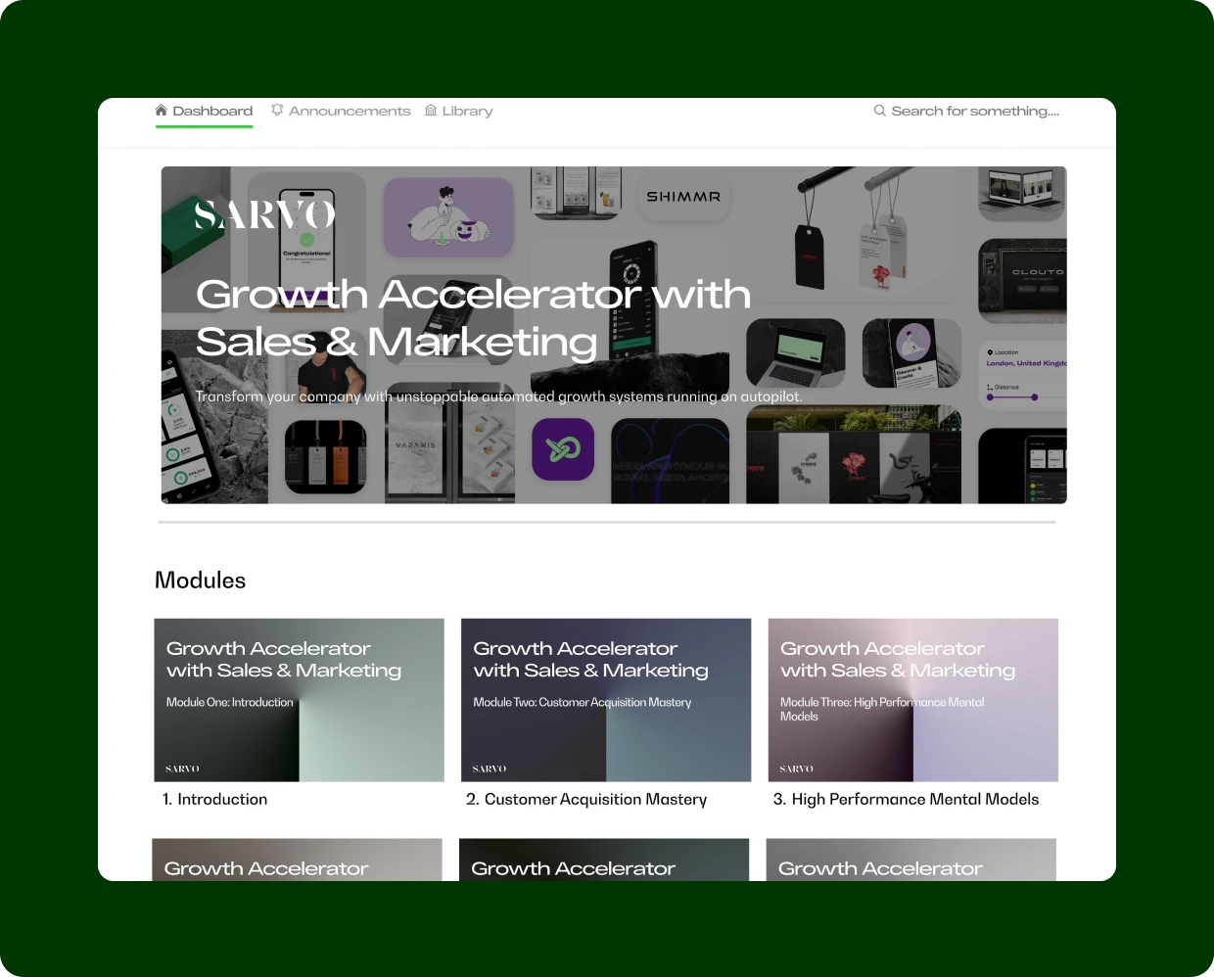The image size is (1214, 977).
Task: Open the Module Two: Customer Acquisition thumbnail
Action: (x=606, y=700)
